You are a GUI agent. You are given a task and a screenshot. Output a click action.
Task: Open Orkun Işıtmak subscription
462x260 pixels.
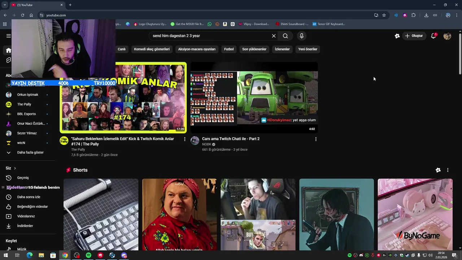coord(27,95)
